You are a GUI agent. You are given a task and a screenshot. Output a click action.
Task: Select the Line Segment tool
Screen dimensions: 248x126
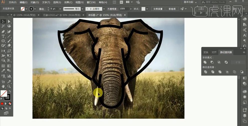(9, 36)
